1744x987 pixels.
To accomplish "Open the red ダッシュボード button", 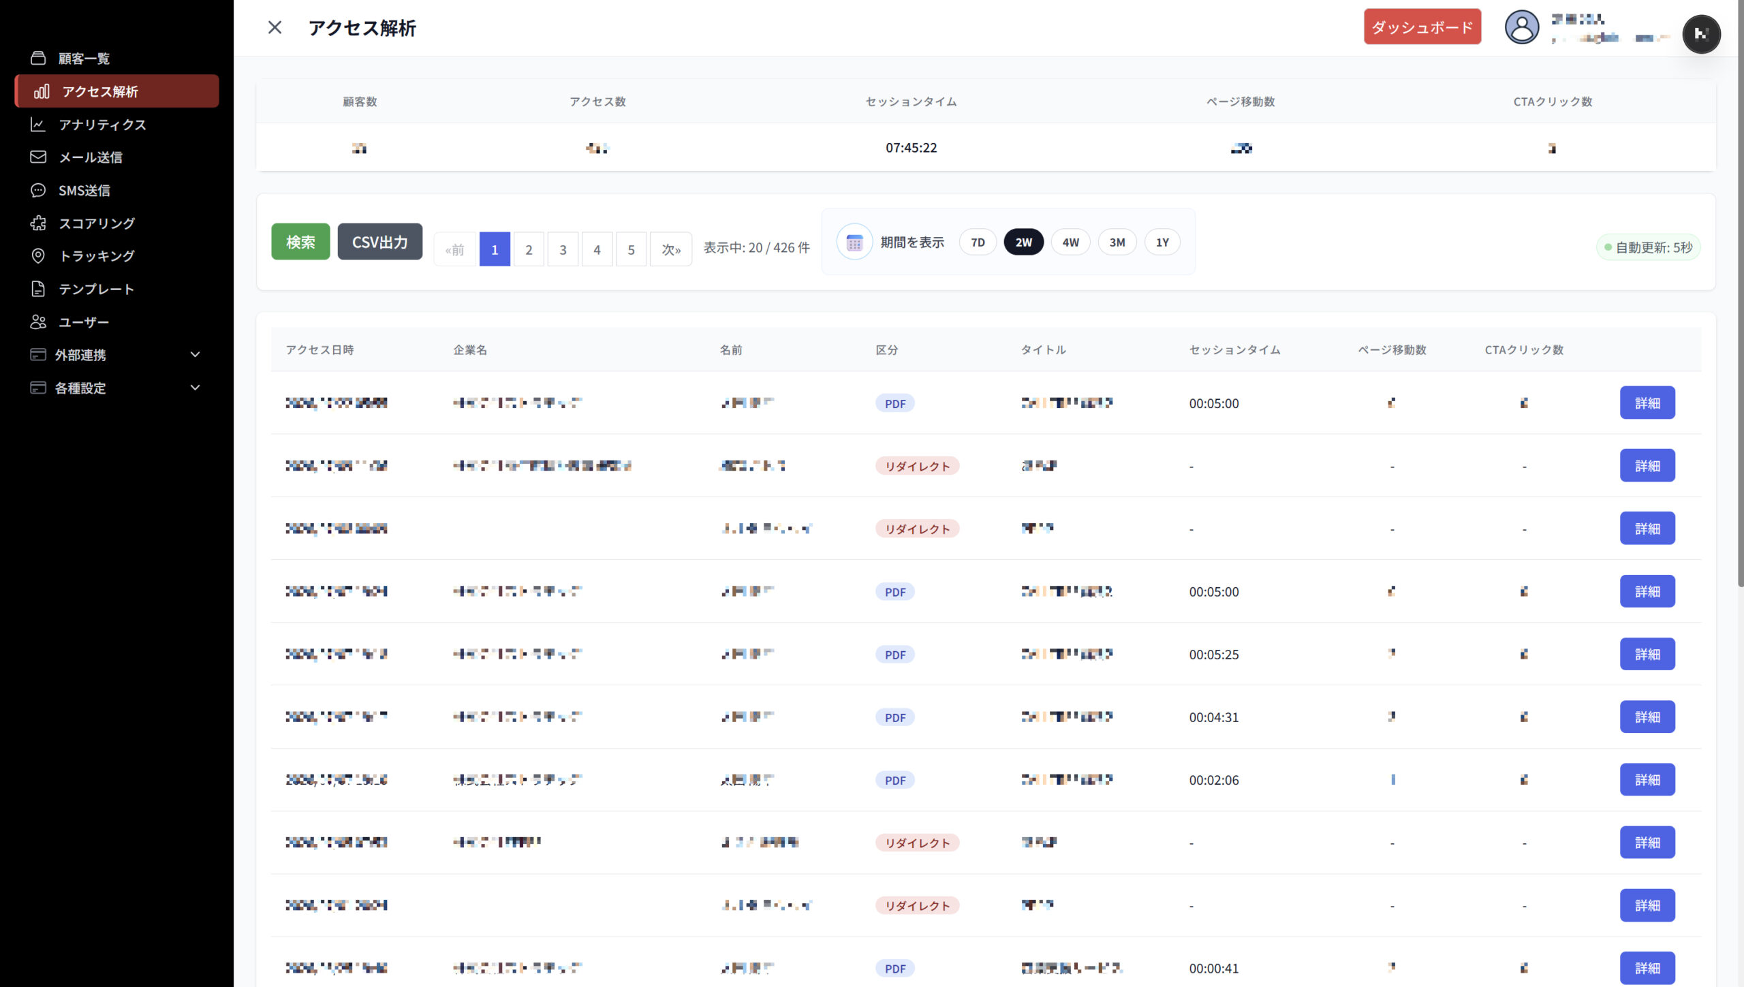I will [1422, 27].
